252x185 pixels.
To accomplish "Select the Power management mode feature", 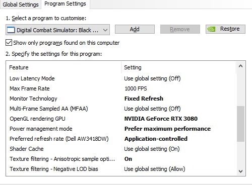I will tap(41, 129).
